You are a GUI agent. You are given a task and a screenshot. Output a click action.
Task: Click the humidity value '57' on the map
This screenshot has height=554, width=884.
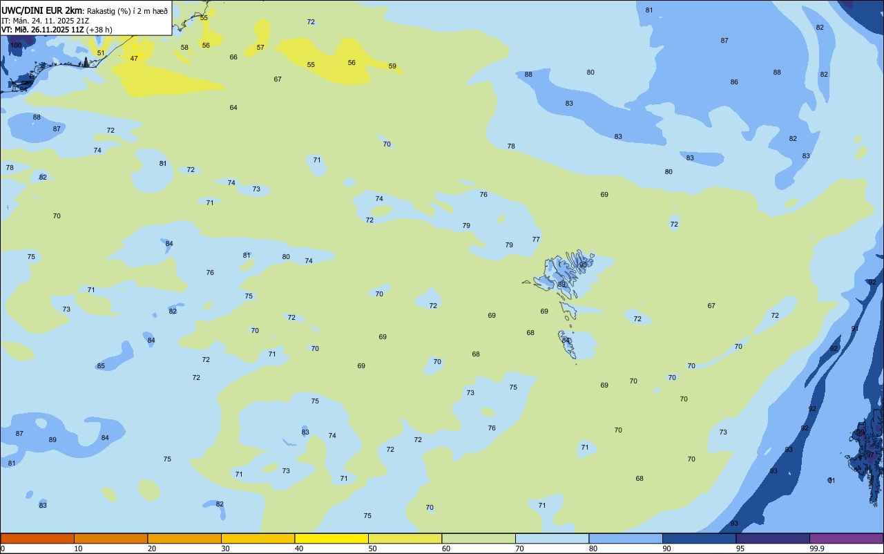tap(260, 48)
